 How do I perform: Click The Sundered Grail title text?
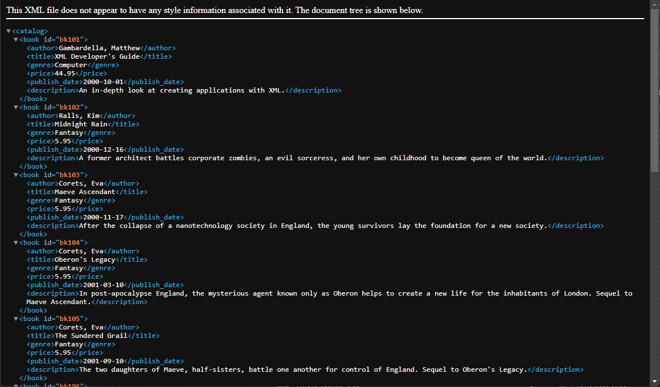pyautogui.click(x=90, y=336)
